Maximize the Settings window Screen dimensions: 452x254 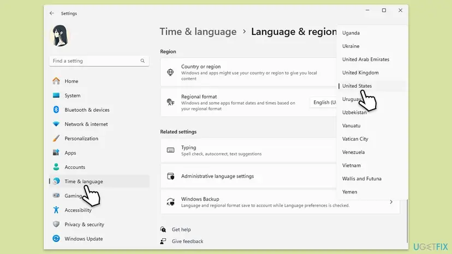(x=384, y=10)
